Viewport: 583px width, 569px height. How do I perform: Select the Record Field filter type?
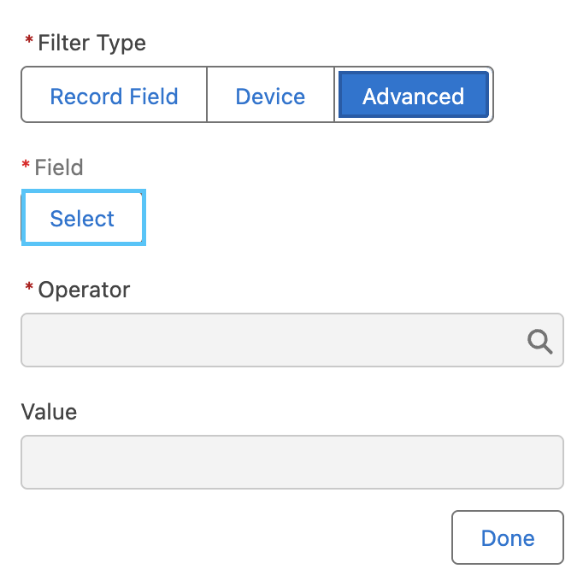(114, 97)
